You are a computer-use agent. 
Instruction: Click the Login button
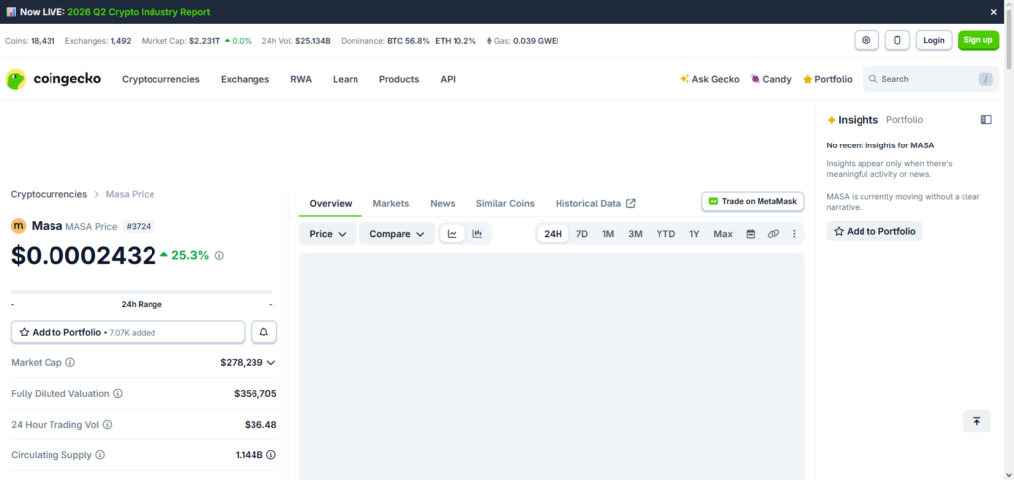(934, 40)
